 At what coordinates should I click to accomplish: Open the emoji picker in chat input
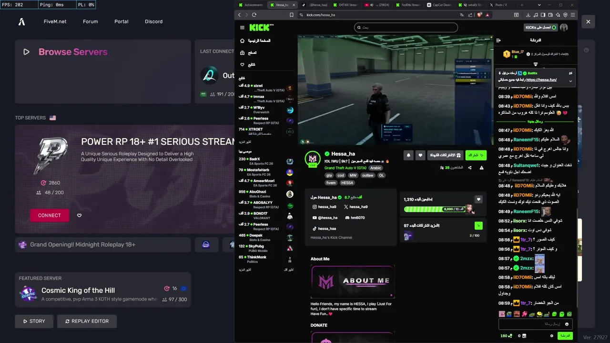[567, 324]
